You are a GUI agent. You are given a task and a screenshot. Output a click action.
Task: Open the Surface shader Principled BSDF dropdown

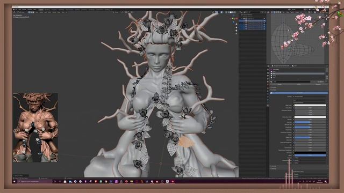pos(310,96)
